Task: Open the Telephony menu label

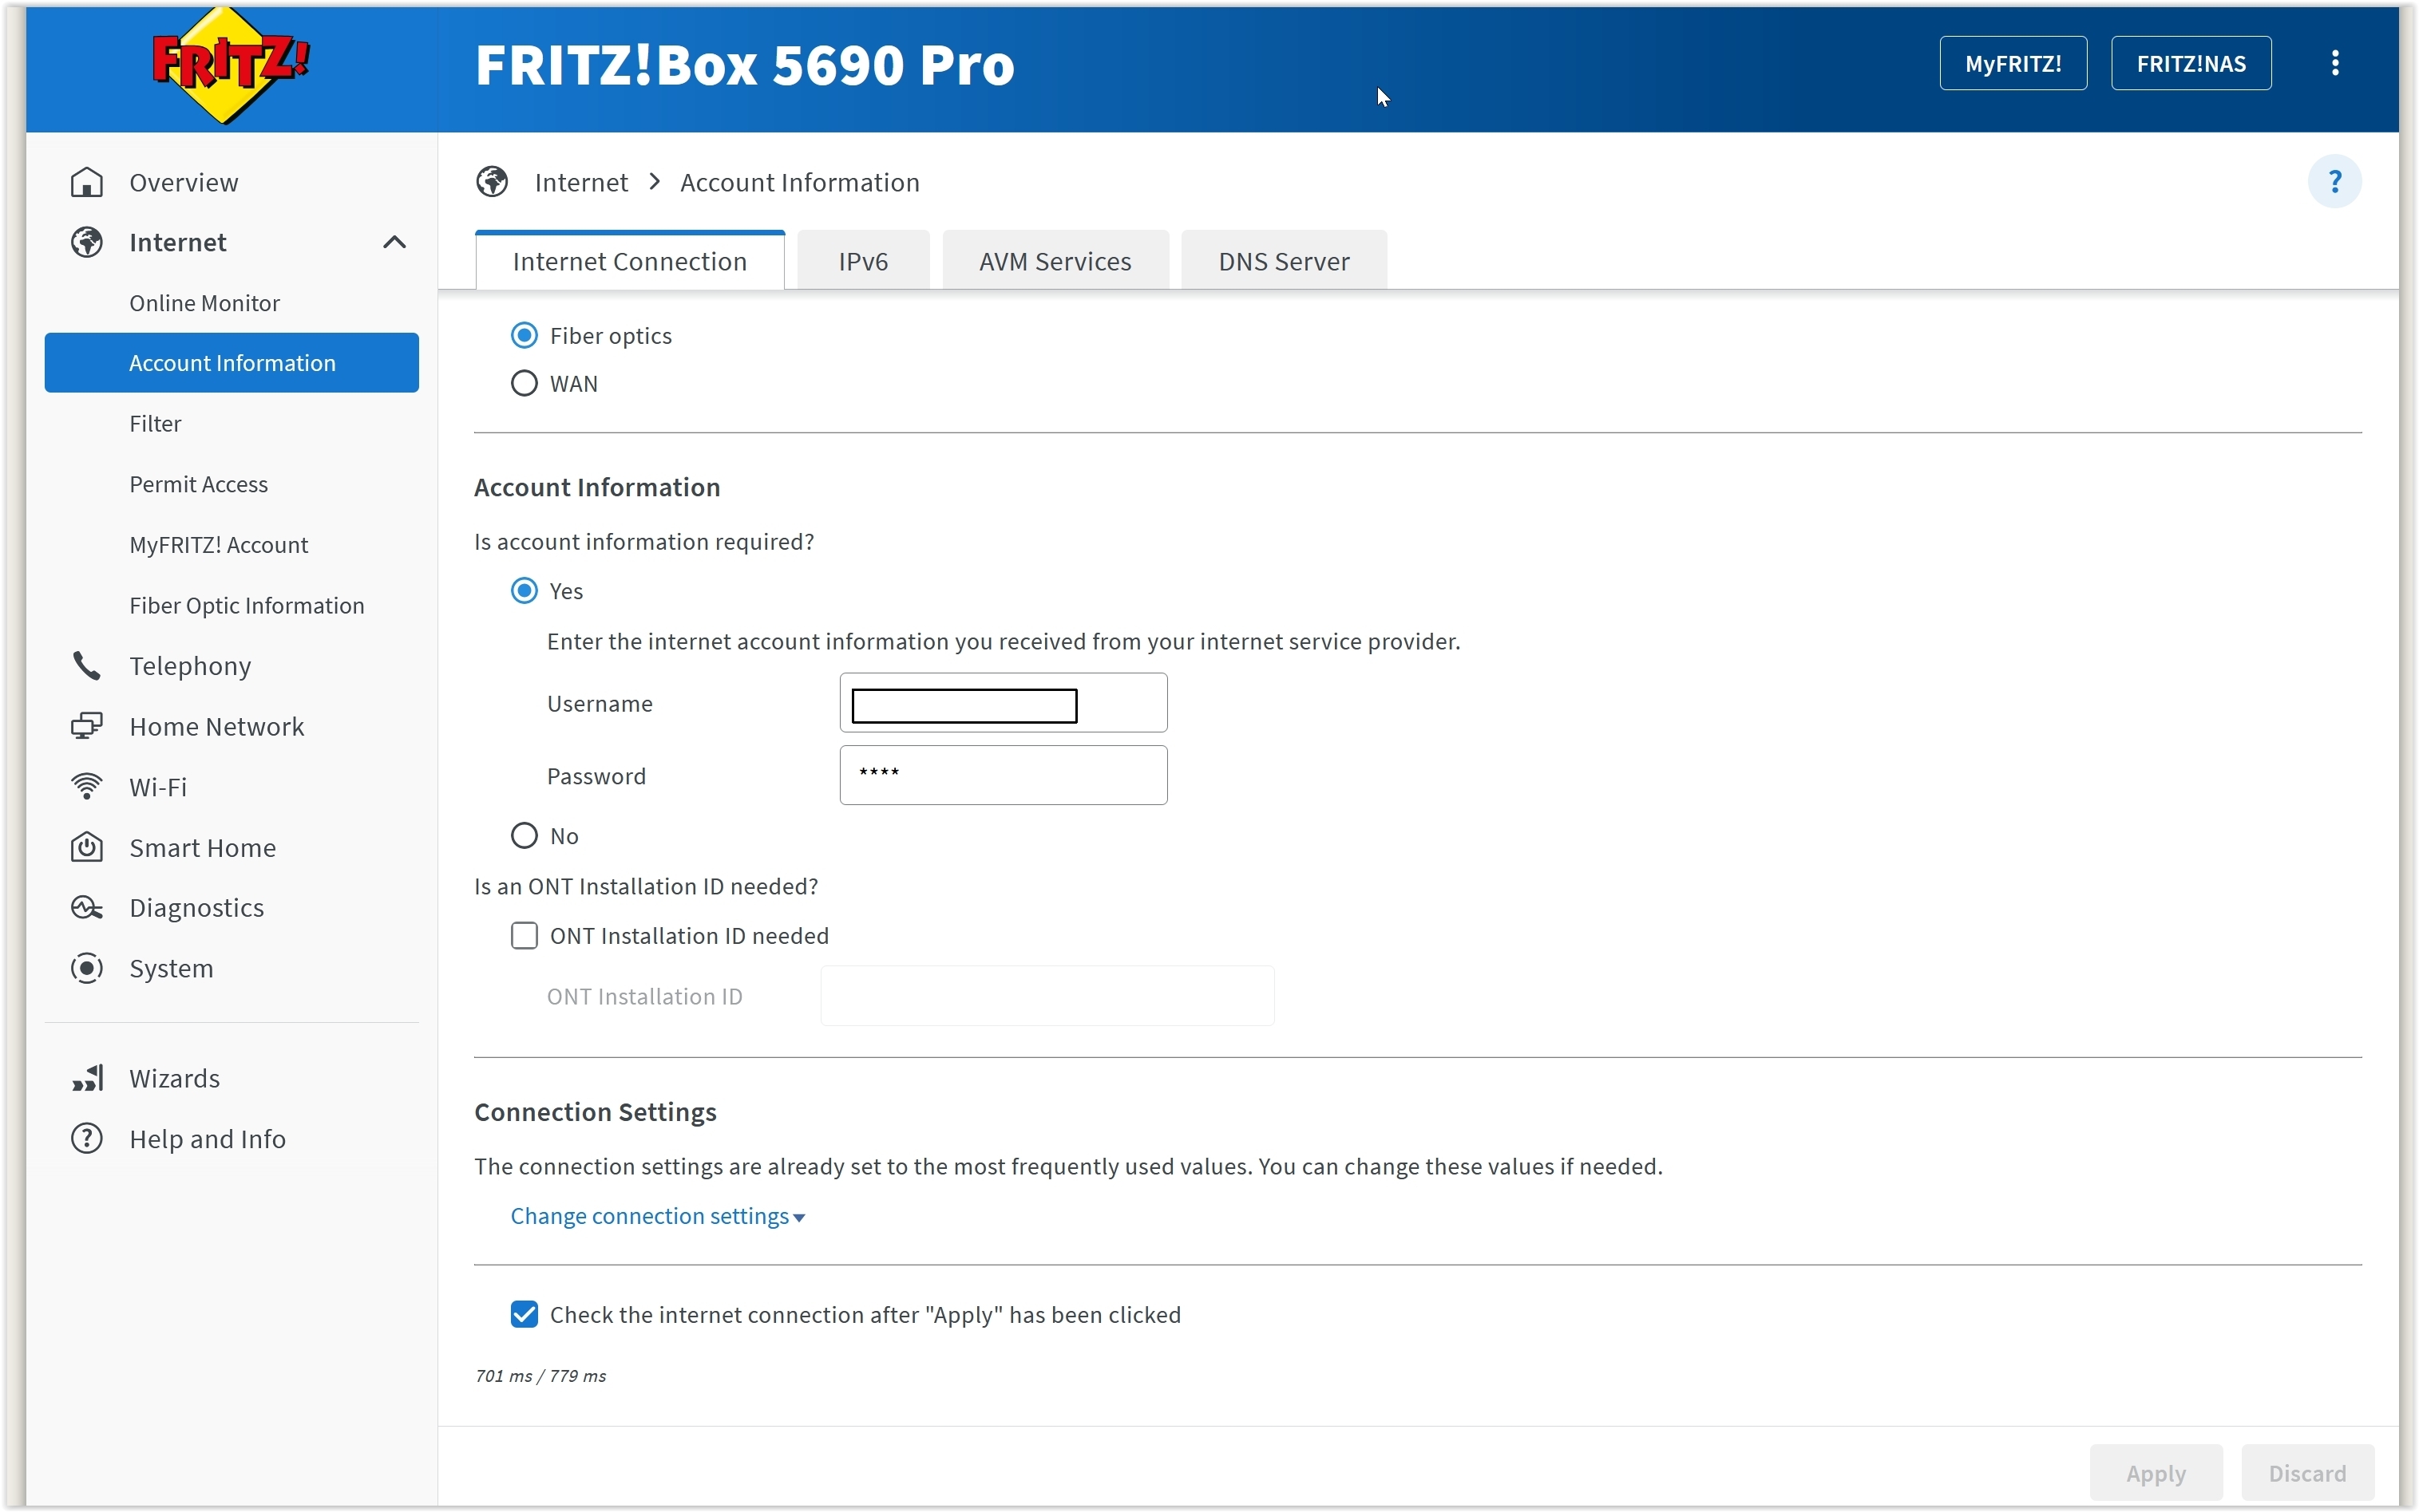Action: 190,666
